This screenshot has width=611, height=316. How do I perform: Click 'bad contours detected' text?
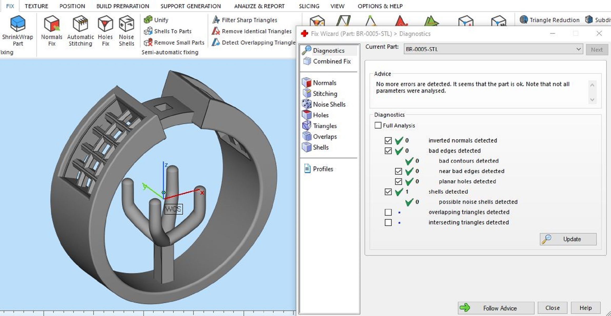pyautogui.click(x=469, y=161)
